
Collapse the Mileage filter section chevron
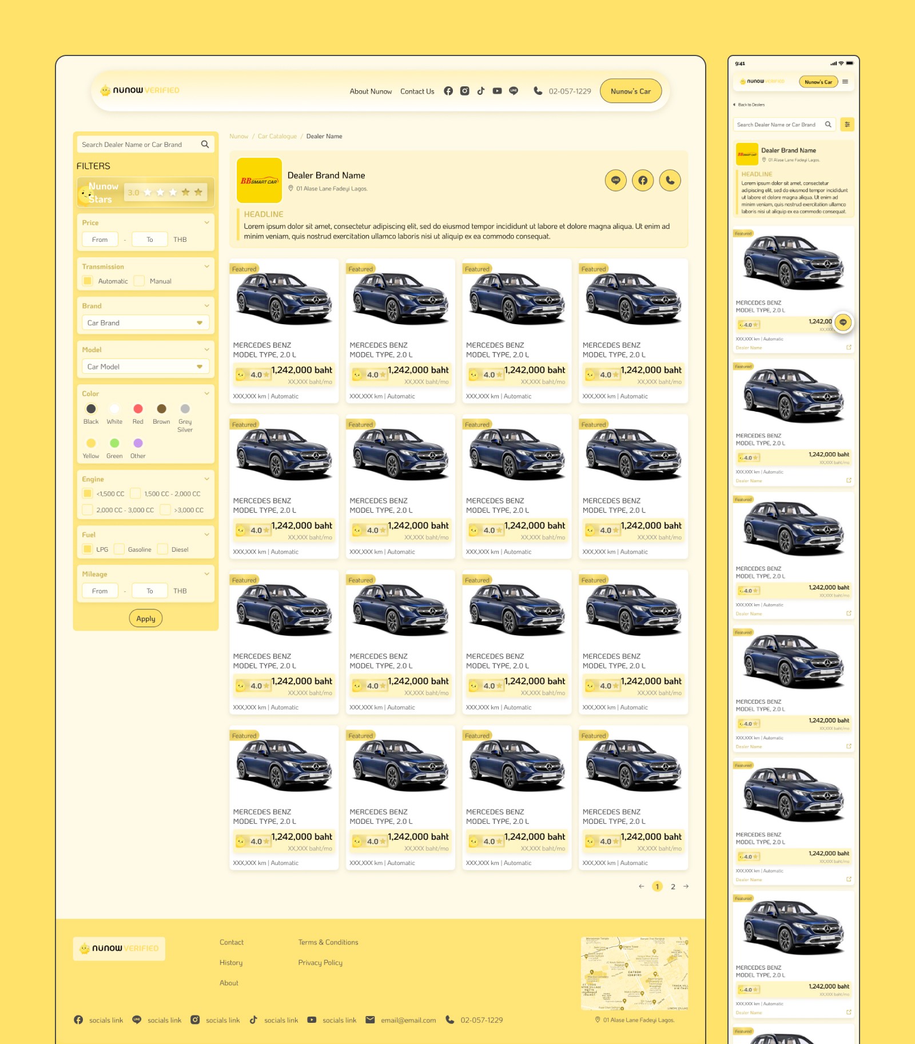click(x=206, y=574)
